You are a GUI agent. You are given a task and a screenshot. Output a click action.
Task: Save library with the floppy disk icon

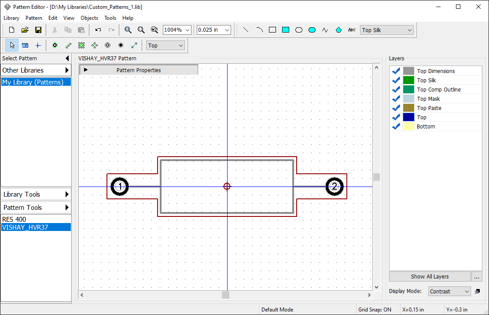[38, 30]
